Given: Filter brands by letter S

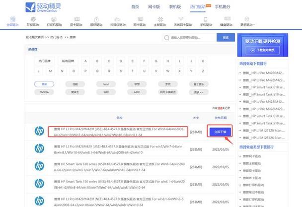Looking at the screenshot, I should [x=121, y=71].
